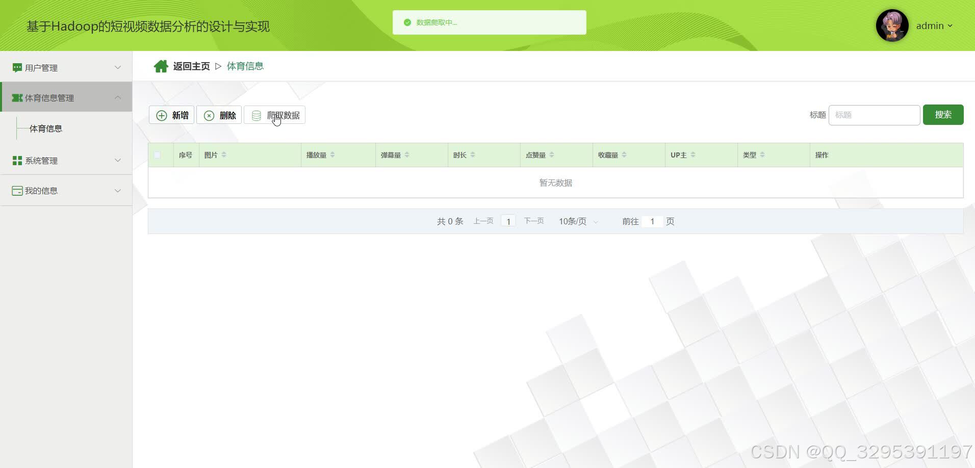975x468 pixels.
Task: Expand the 我的信息 menu
Action: point(66,191)
